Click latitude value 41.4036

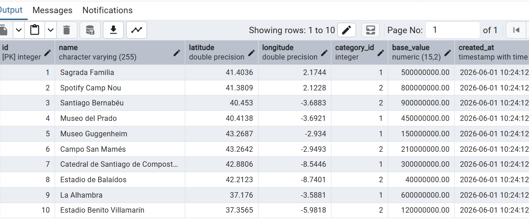(x=222, y=72)
